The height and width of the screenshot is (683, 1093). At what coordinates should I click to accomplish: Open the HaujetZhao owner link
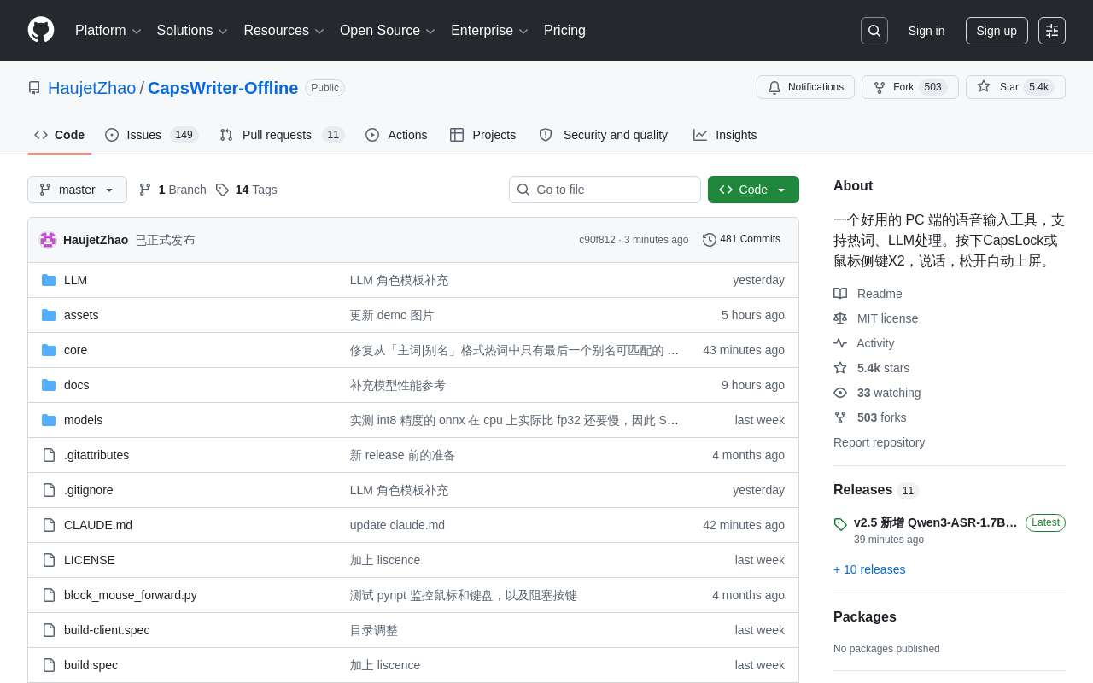click(x=92, y=88)
